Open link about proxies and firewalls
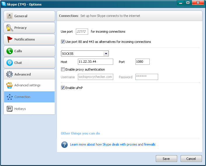The image size is (206, 166). pyautogui.click(x=113, y=144)
